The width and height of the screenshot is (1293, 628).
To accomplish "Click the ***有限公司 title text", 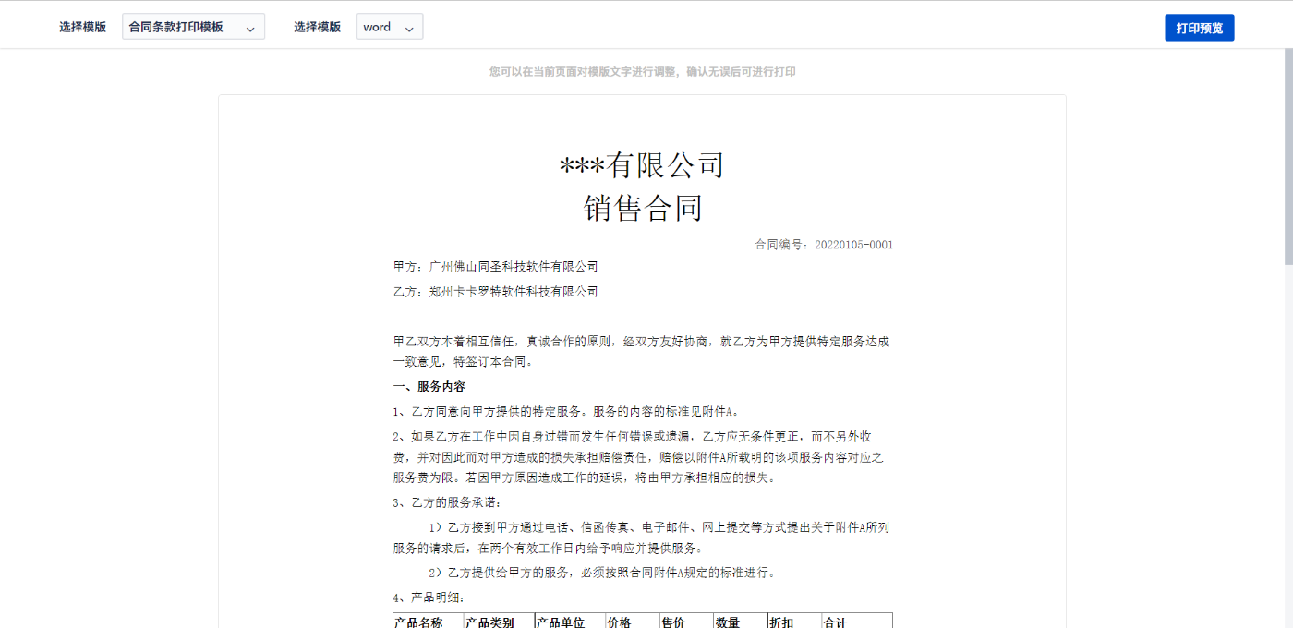I will click(x=642, y=165).
